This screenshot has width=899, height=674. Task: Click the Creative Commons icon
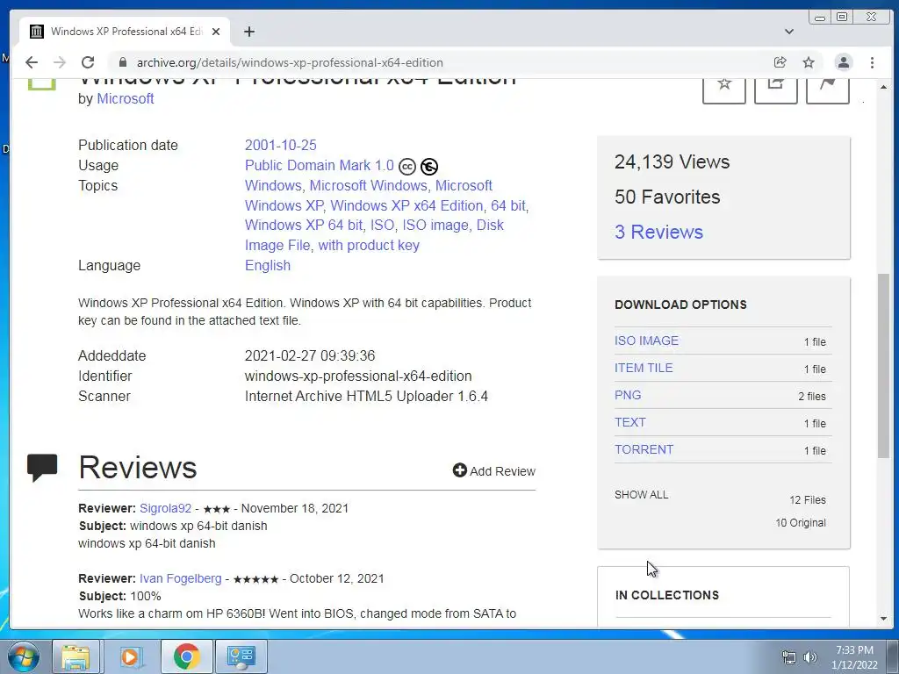(407, 166)
